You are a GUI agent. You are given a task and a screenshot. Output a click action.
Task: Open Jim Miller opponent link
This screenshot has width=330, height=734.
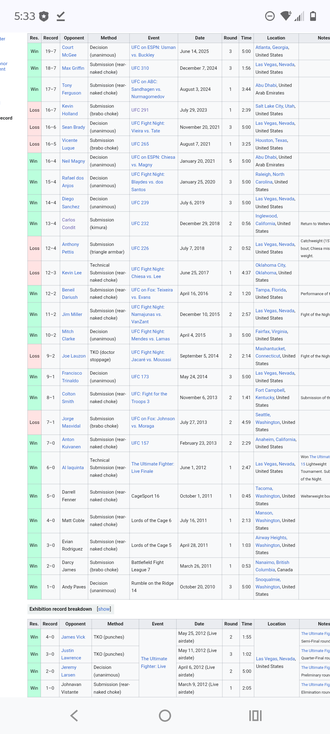click(x=72, y=314)
